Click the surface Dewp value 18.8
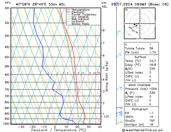The height and width of the screenshot is (132, 171). [x=153, y=65]
